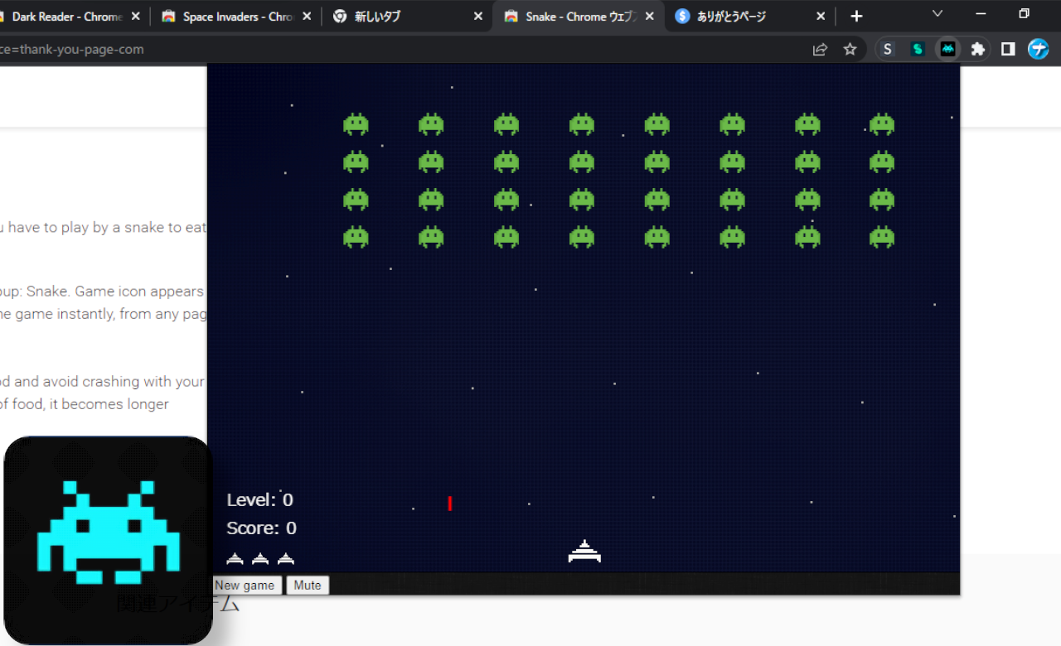Viewport: 1061px width, 646px height.
Task: Open a new browser tab with plus
Action: [x=856, y=17]
